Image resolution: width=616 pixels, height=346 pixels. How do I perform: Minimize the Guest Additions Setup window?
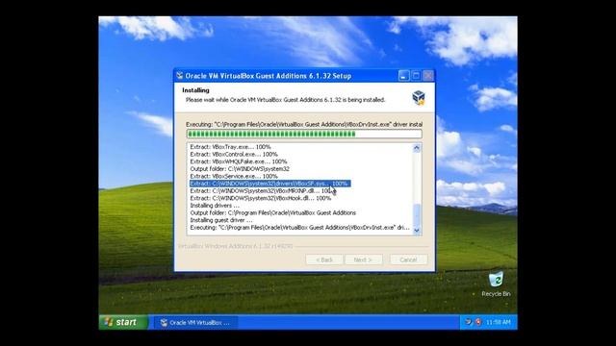pyautogui.click(x=404, y=76)
